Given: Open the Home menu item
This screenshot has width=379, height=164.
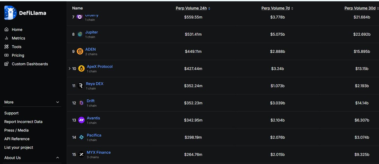Looking at the screenshot, I should [x=17, y=29].
